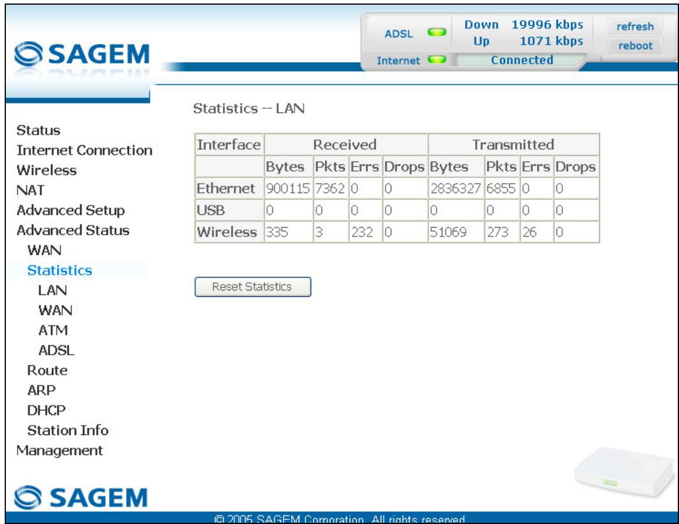Image resolution: width=679 pixels, height=524 pixels.
Task: Click the router device image
Action: [625, 472]
